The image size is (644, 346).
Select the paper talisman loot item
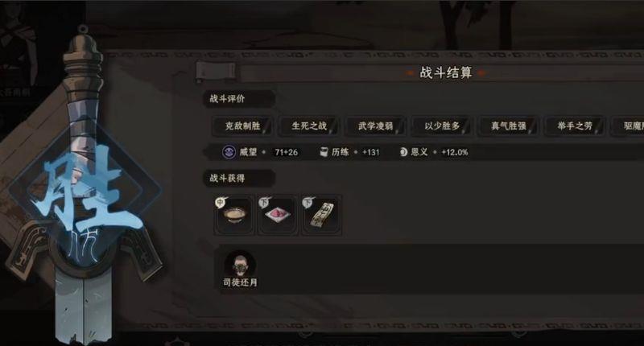click(321, 215)
